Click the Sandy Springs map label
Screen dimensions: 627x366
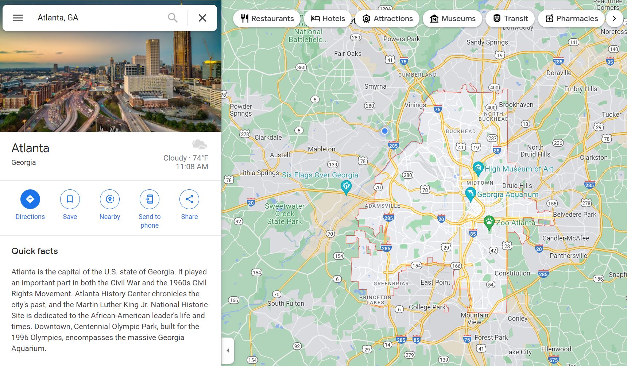pos(487,42)
